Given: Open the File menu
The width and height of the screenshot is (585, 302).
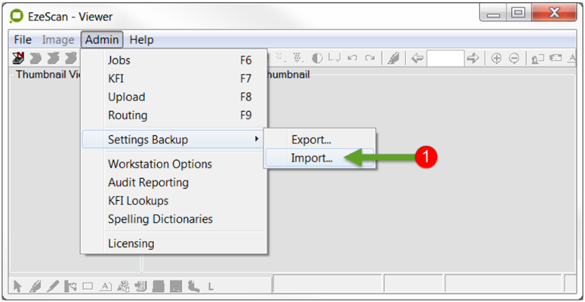Looking at the screenshot, I should tap(23, 40).
